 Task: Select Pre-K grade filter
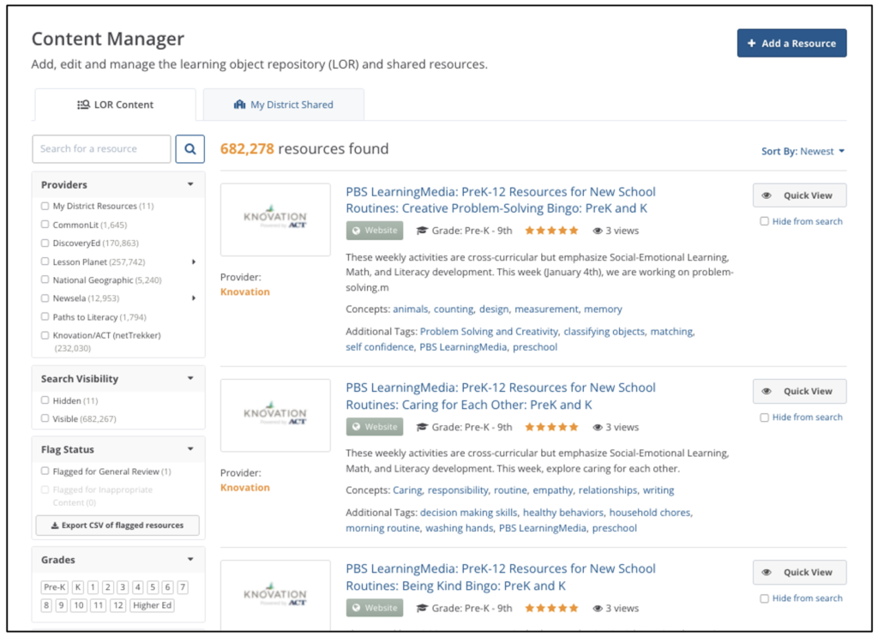click(x=55, y=587)
